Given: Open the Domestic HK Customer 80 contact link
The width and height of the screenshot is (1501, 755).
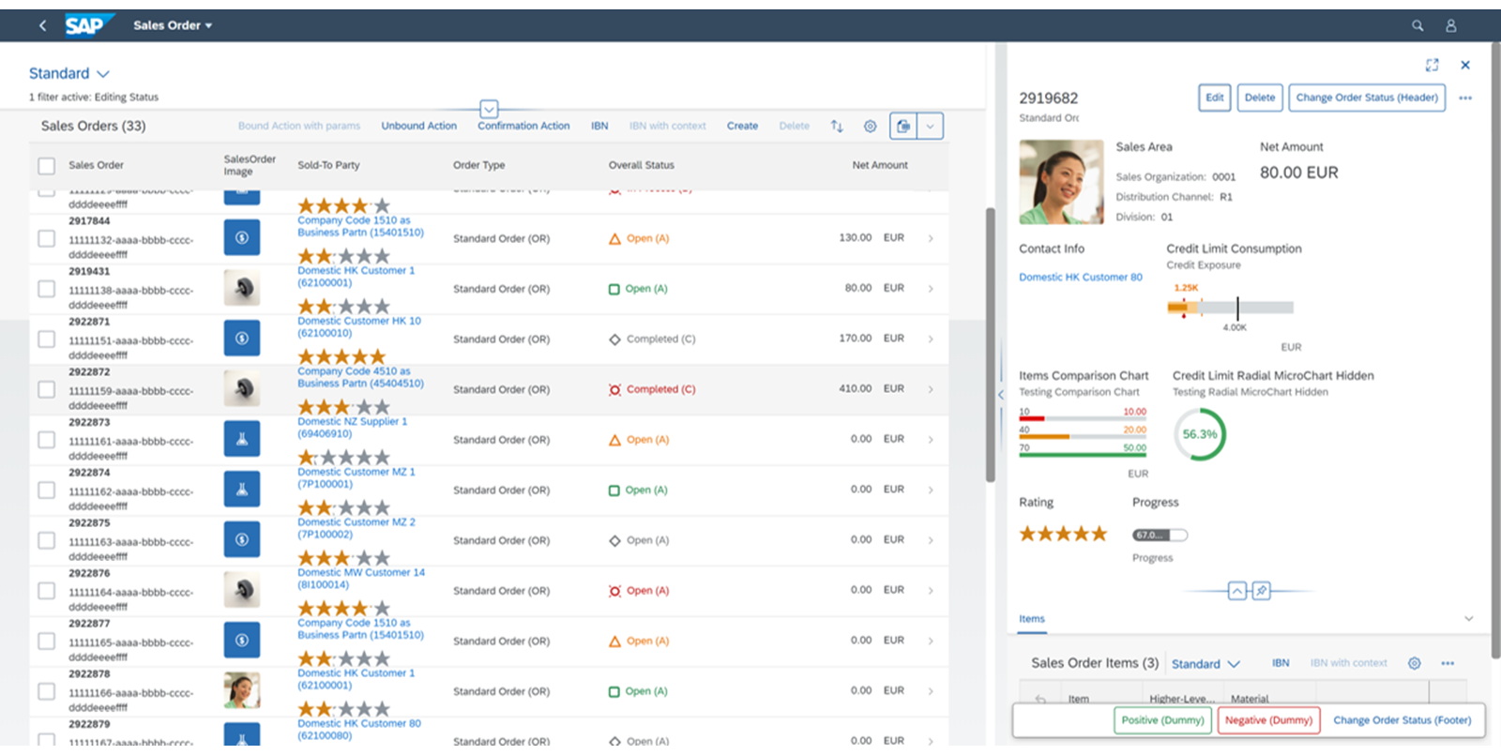Looking at the screenshot, I should click(x=1081, y=278).
